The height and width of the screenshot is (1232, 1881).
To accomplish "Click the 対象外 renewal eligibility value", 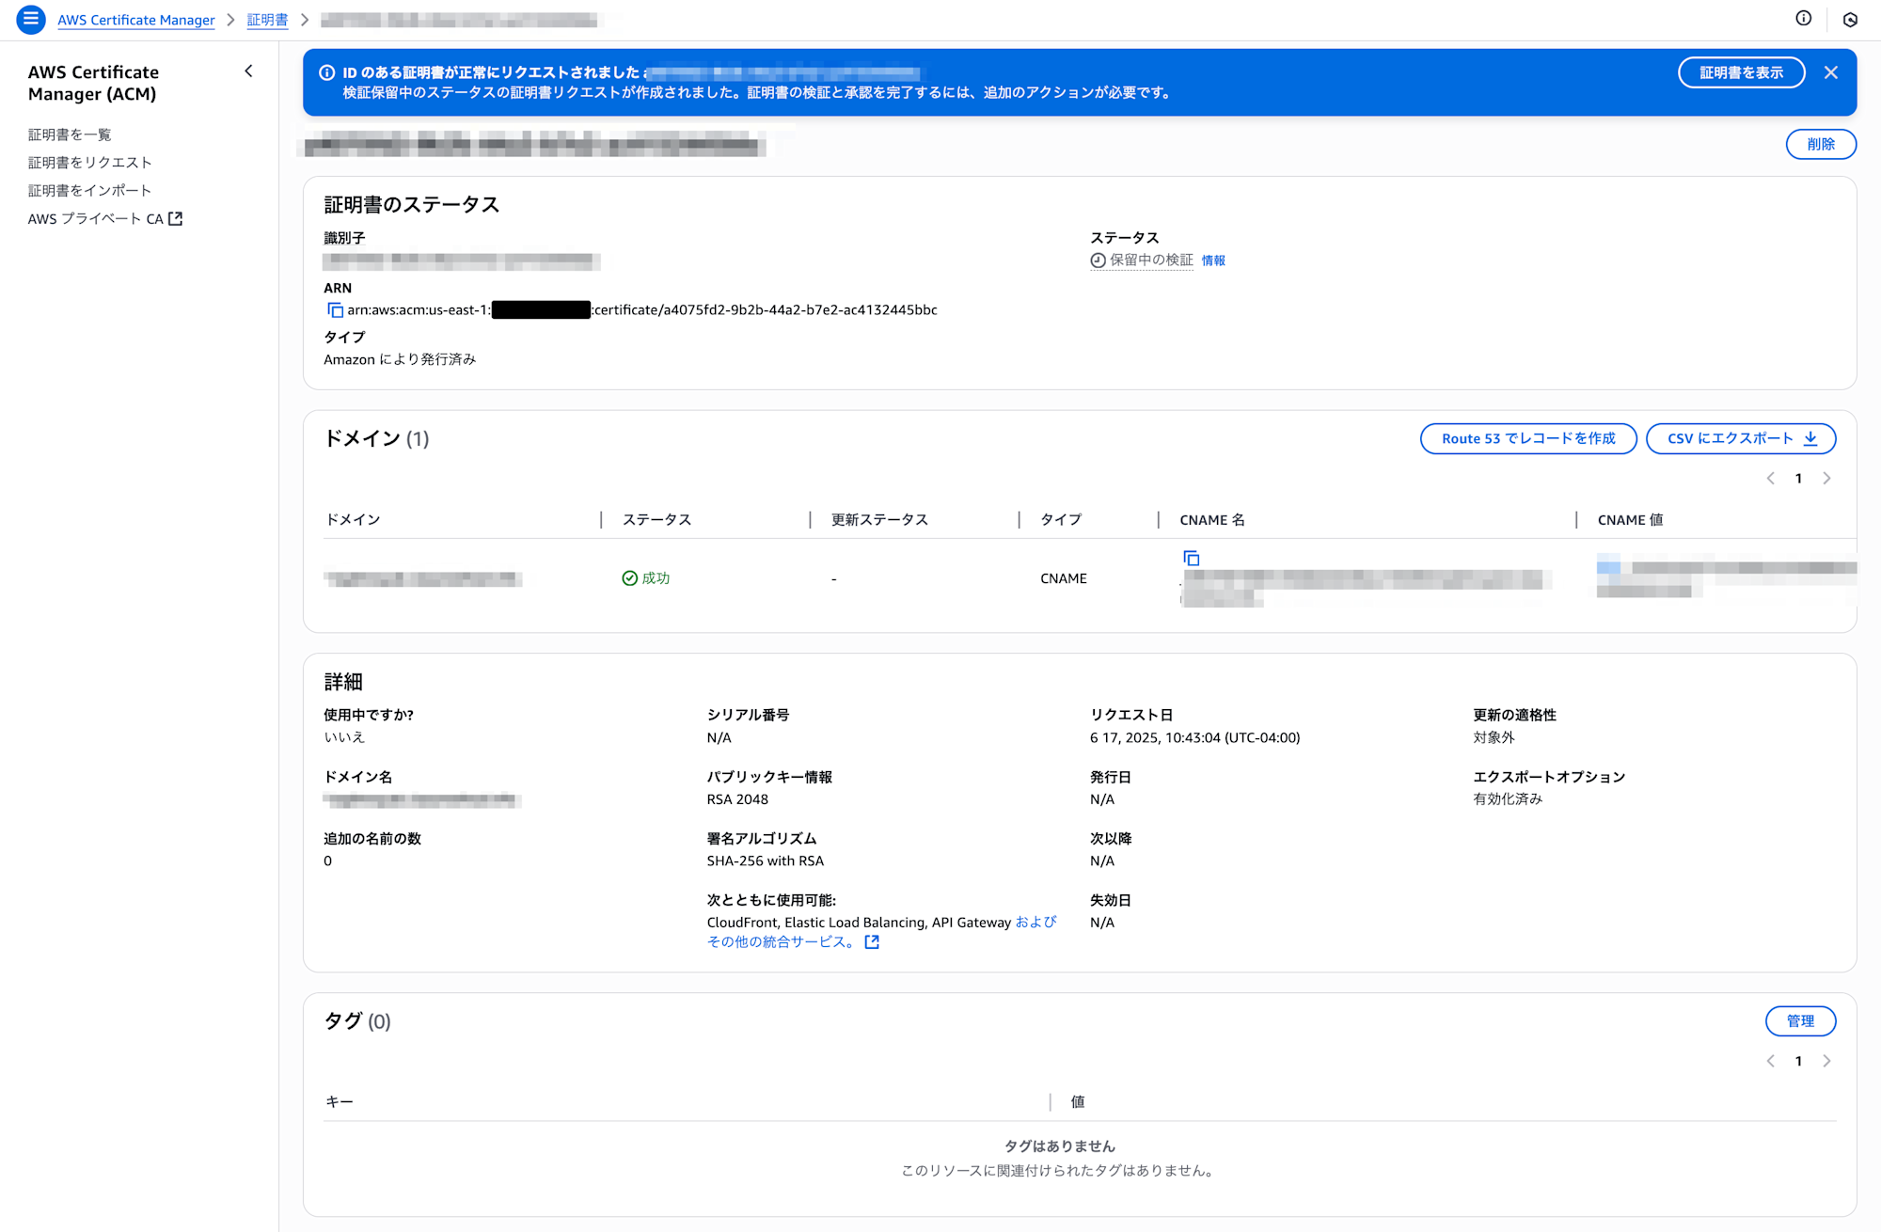I will point(1494,737).
